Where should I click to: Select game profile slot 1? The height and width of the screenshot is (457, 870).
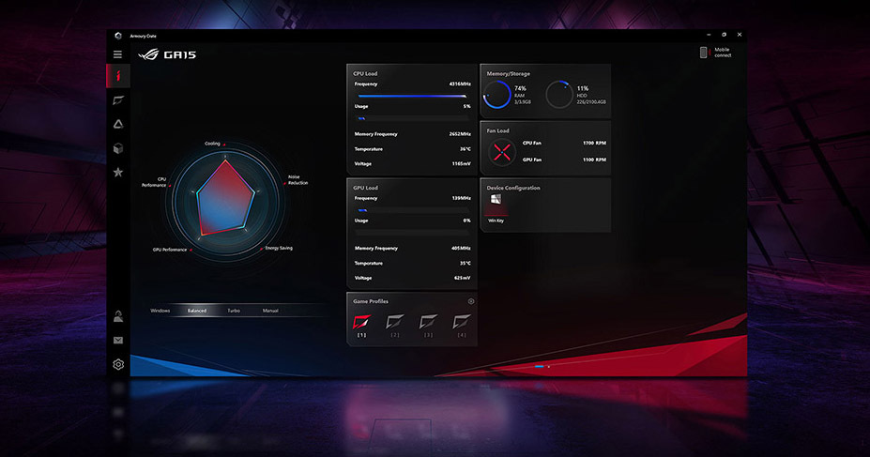(361, 325)
